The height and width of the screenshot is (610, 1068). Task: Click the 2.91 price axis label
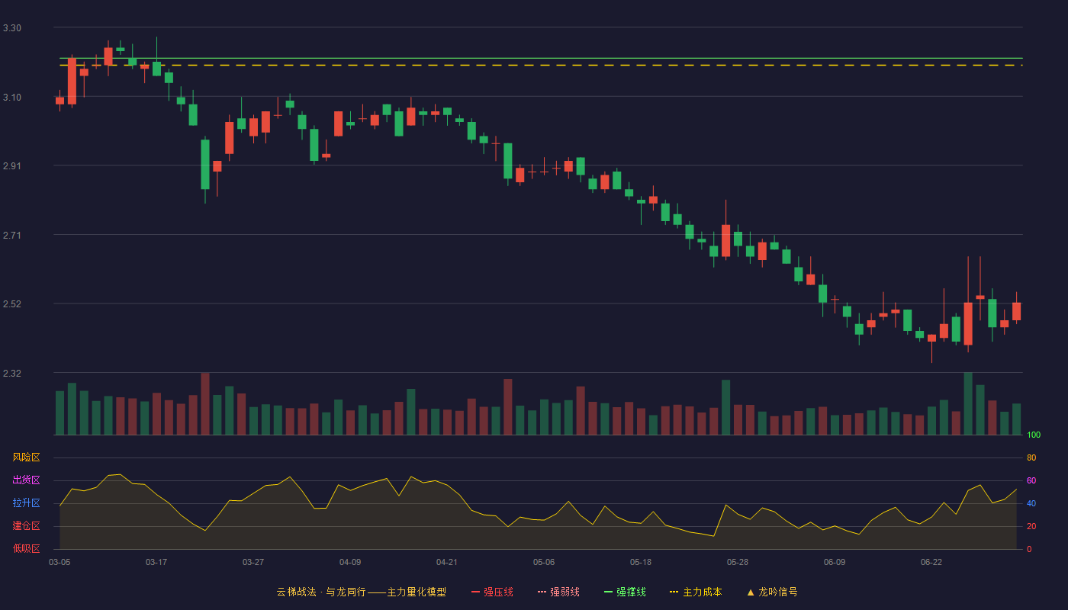12,166
